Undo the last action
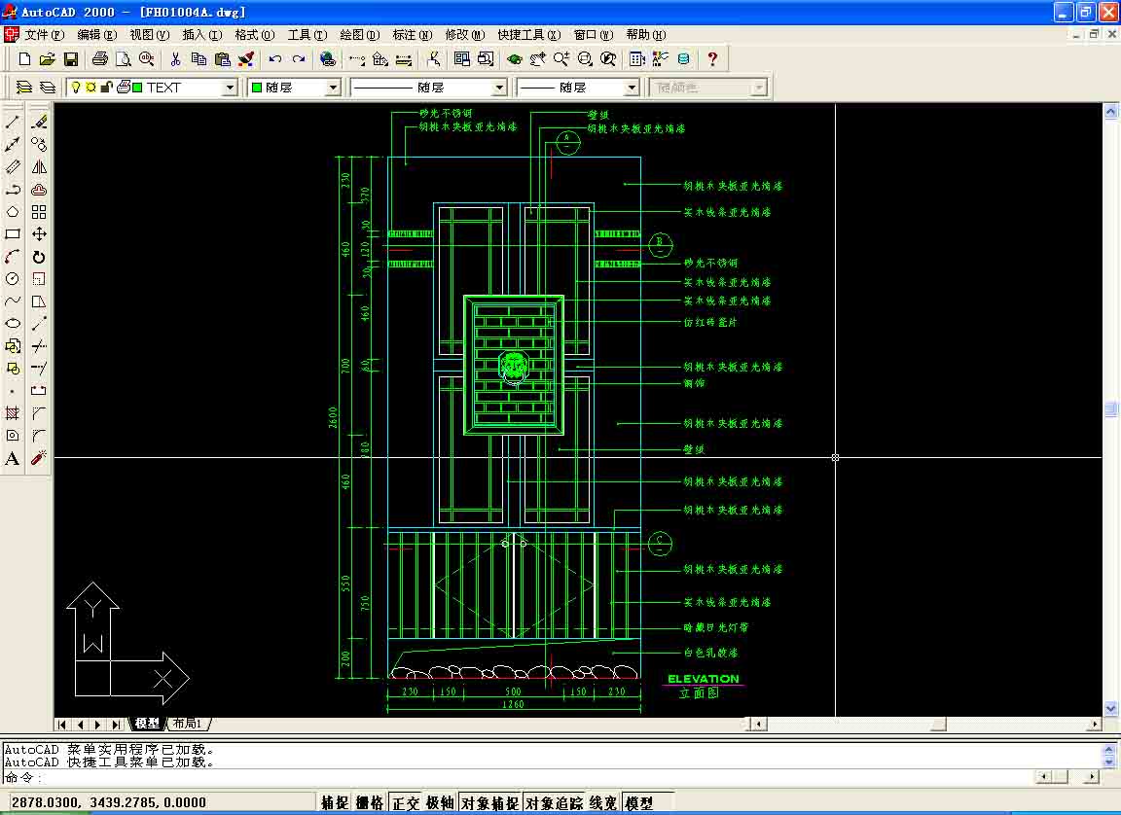Screen dimensions: 1121x815 [x=275, y=59]
